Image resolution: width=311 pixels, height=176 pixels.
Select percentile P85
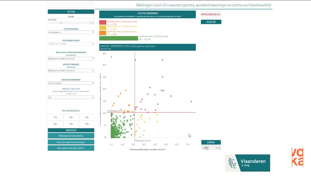click(87, 118)
